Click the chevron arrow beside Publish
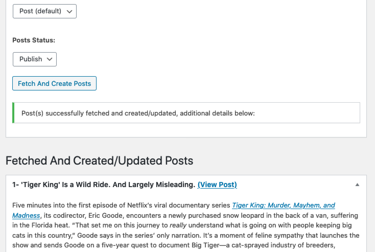The width and height of the screenshot is (375, 252). click(x=50, y=59)
